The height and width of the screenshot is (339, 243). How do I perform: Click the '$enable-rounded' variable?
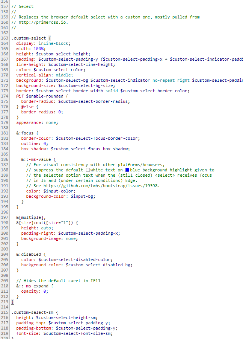point(45,96)
